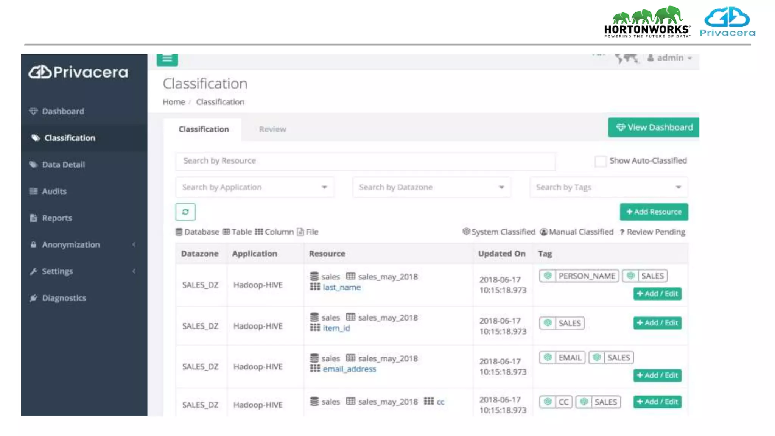Click the Reports sidebar item

click(57, 218)
